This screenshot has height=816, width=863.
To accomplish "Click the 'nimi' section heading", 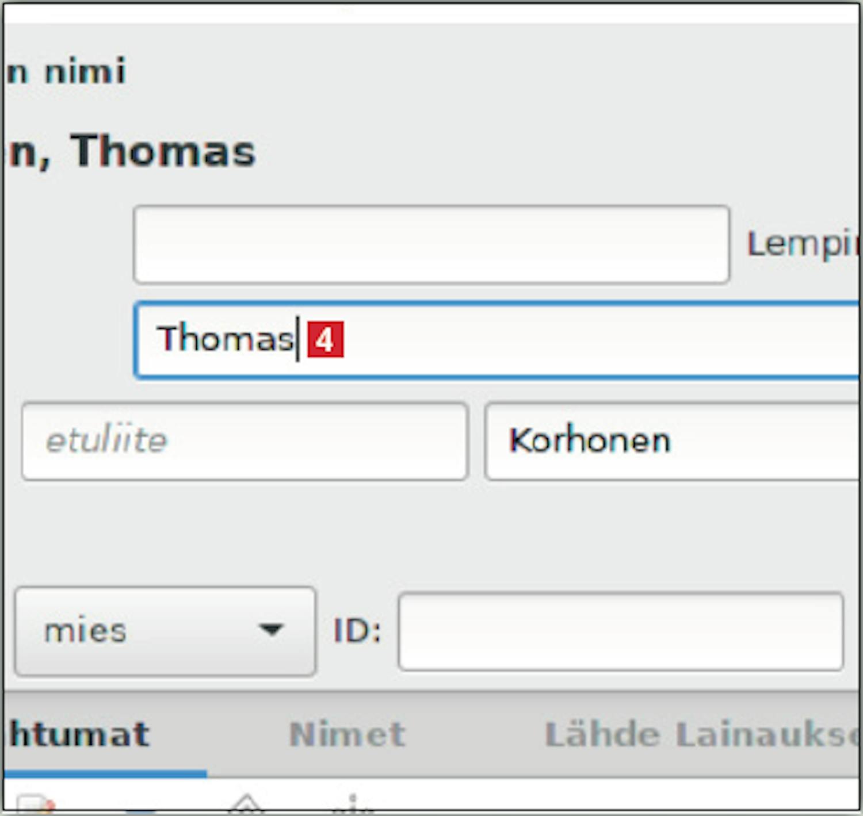I will (85, 71).
